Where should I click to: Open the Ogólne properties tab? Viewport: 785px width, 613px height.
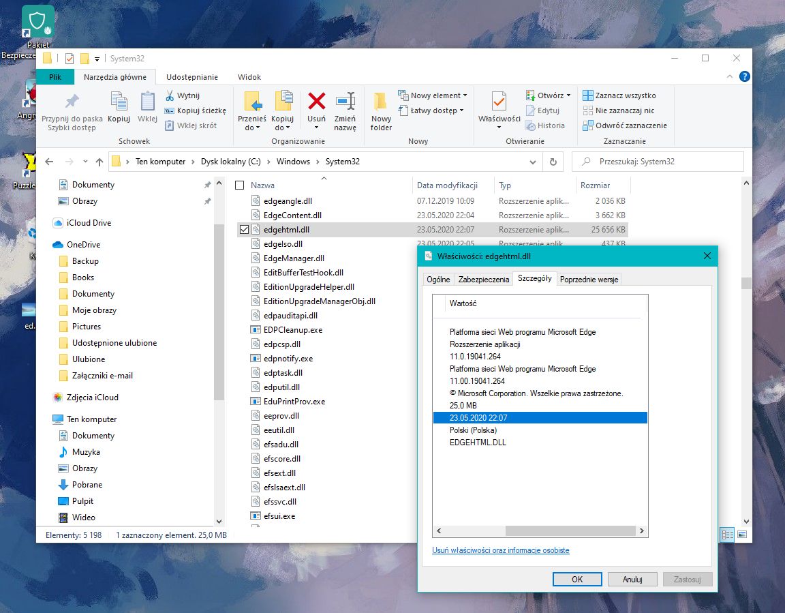tap(438, 280)
